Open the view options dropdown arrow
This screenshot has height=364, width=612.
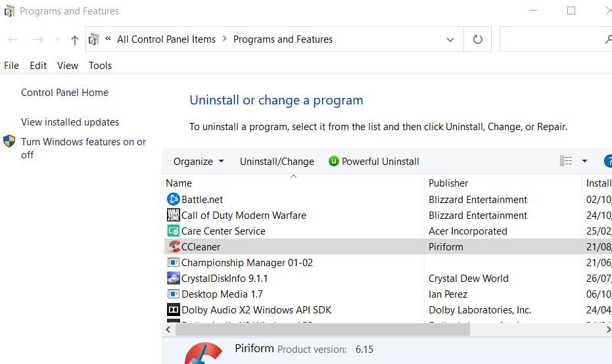click(584, 161)
